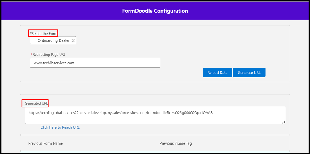Click the www.techilaservices.com text in the field

coord(54,63)
